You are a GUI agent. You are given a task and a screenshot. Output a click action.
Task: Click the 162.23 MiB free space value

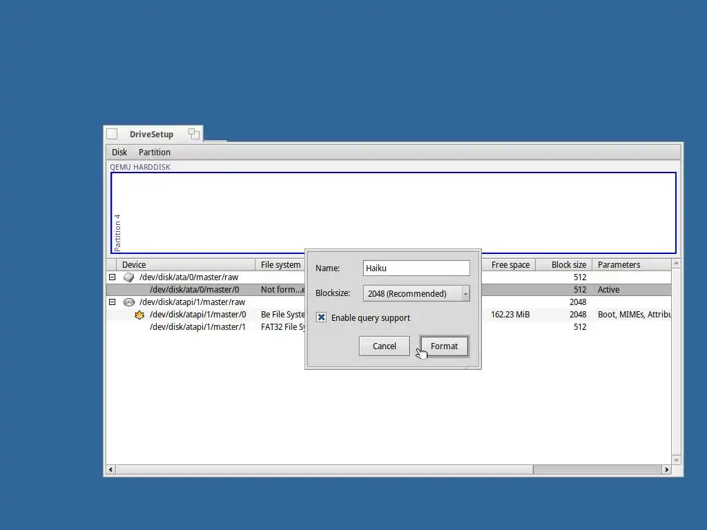(x=510, y=315)
